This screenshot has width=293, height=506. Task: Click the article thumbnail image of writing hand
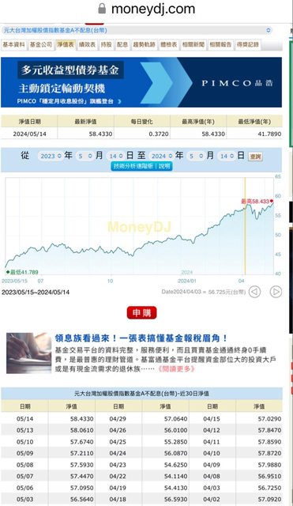tap(28, 353)
